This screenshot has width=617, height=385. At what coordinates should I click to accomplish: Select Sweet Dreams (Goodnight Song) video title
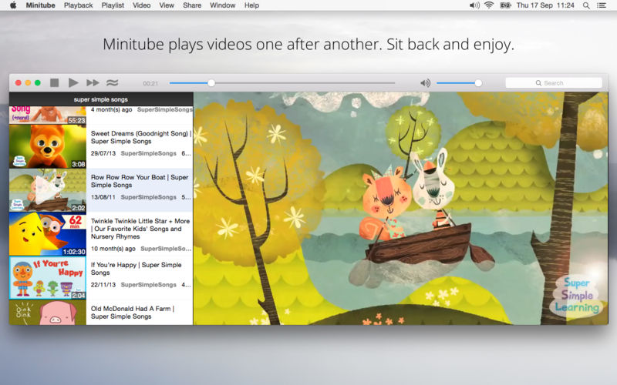coord(140,137)
